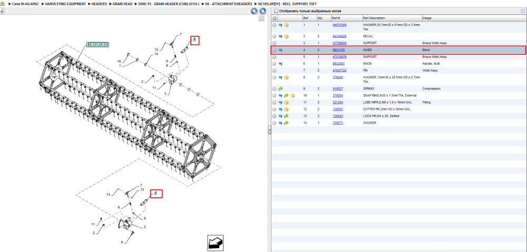This screenshot has height=252, width=527.
Task: Click the box package icon in the SNAP RING row
Action: pos(292,96)
